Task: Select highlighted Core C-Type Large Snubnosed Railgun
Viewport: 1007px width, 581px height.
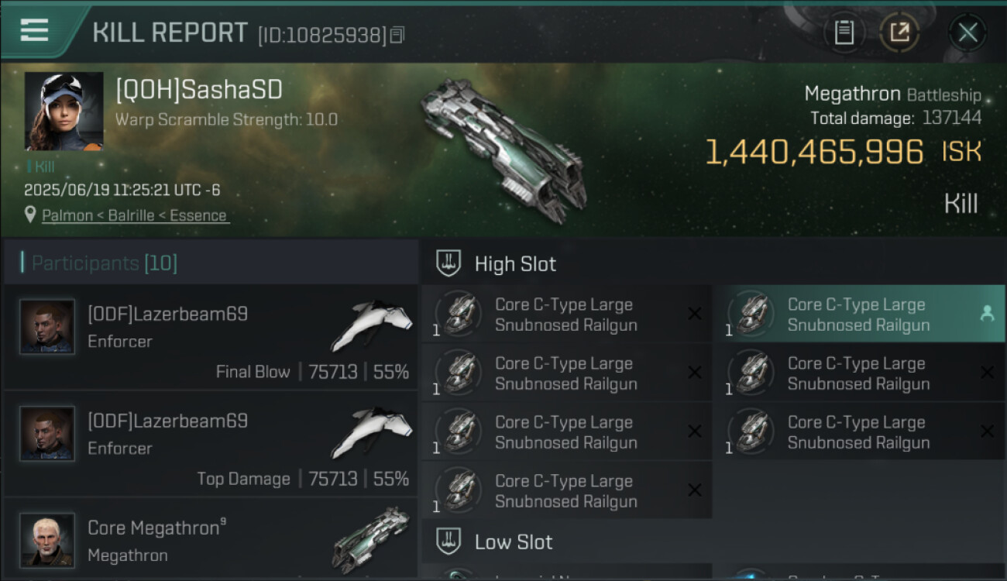Action: pyautogui.click(x=859, y=315)
